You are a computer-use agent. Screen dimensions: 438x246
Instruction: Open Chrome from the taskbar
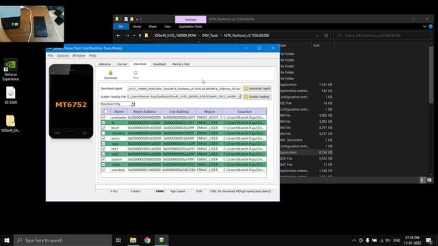pos(147,240)
